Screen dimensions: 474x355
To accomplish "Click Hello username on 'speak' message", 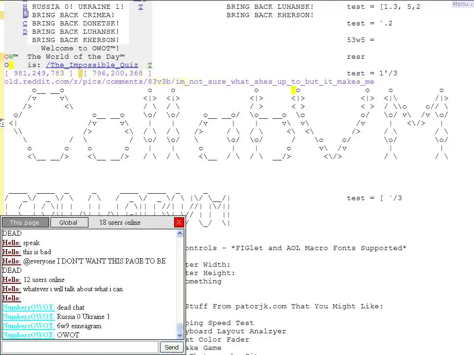I will click(12, 243).
